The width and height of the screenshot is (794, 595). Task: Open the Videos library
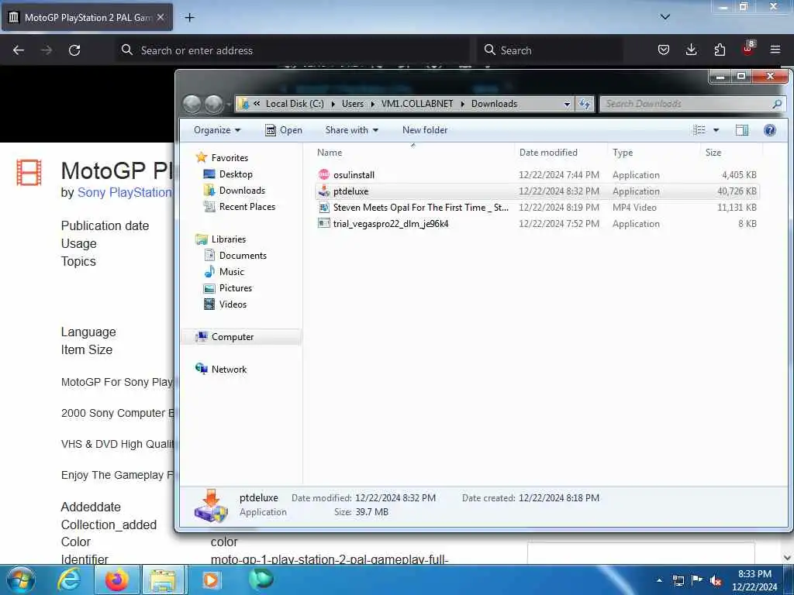tap(233, 304)
